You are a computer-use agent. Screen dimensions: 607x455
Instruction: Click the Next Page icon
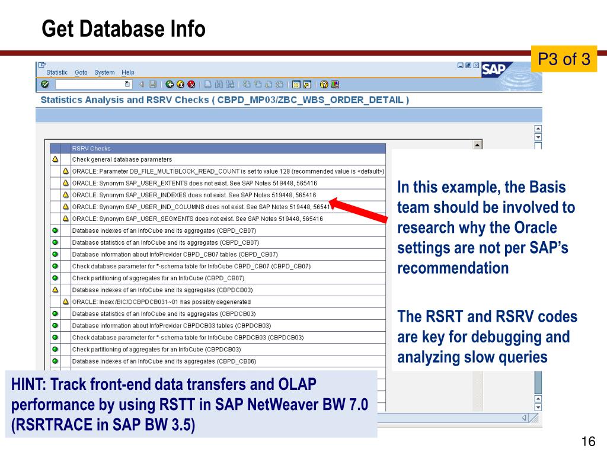tap(269, 84)
